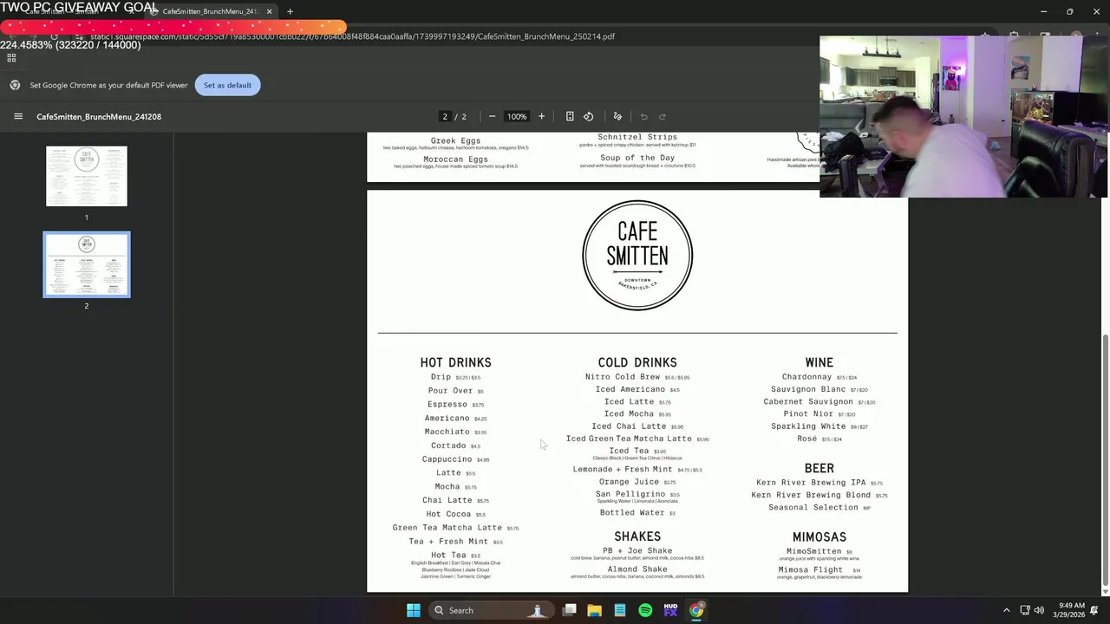Click the taskbar Search box
This screenshot has height=624, width=1110.
pyautogui.click(x=491, y=610)
